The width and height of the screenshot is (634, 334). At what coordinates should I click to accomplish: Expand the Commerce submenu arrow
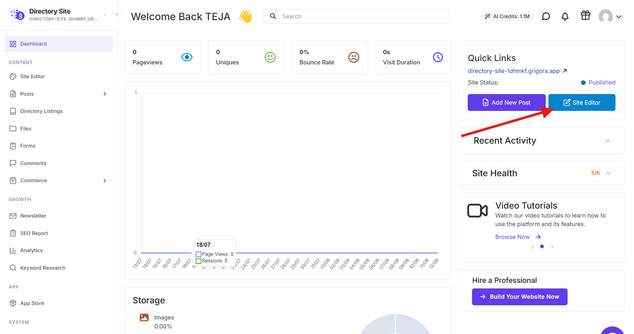pyautogui.click(x=105, y=180)
